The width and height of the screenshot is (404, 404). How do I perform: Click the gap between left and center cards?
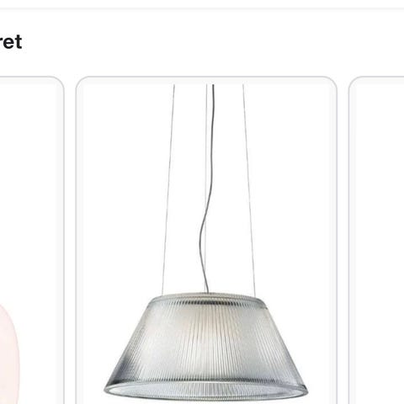coord(70,242)
